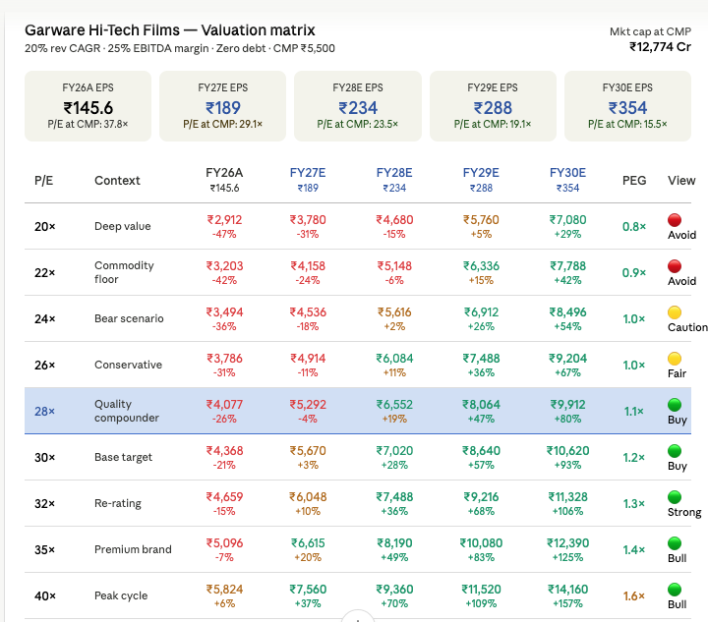Click the ₹12,774 Cr market cap value
The image size is (708, 622).
[x=660, y=47]
